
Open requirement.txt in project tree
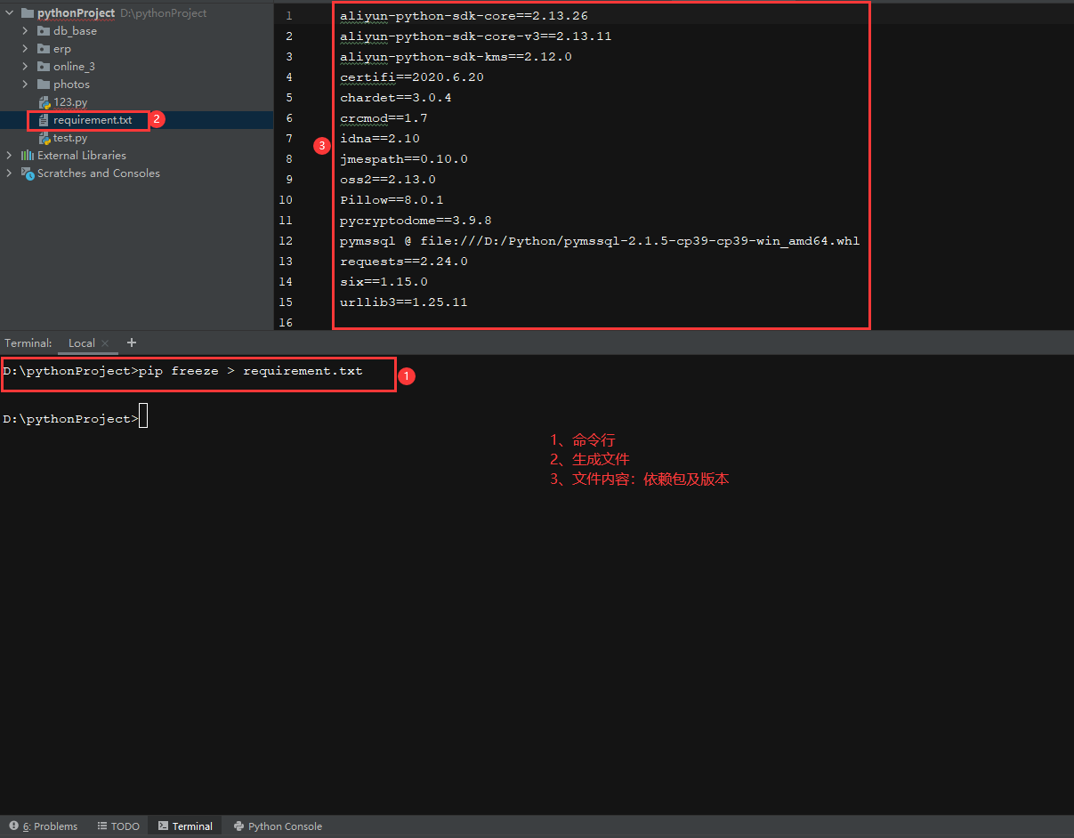pyautogui.click(x=93, y=120)
